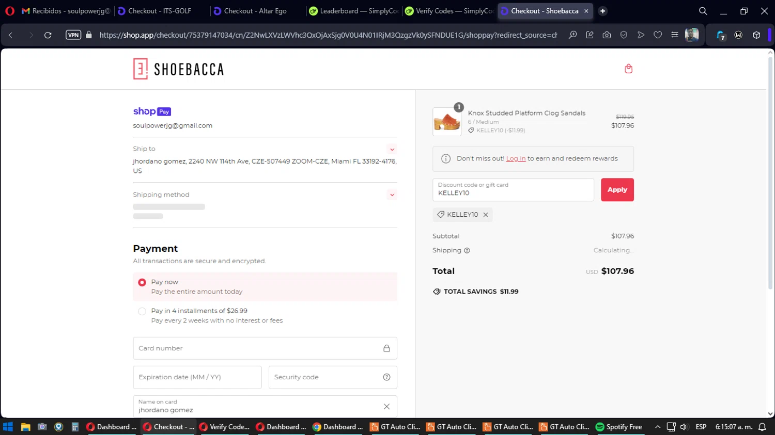
Task: Click the ad blocker shield icon
Action: pyautogui.click(x=624, y=35)
